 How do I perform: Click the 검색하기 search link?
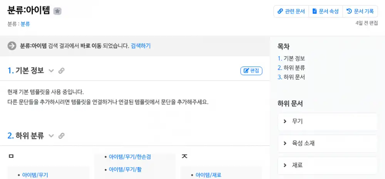coord(141,46)
